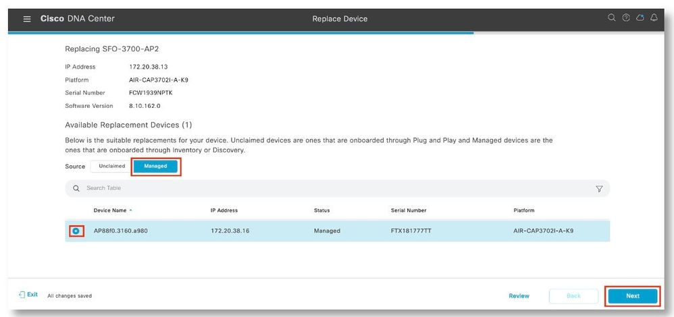Open the notifications bell icon
The height and width of the screenshot is (317, 674).
pos(654,18)
